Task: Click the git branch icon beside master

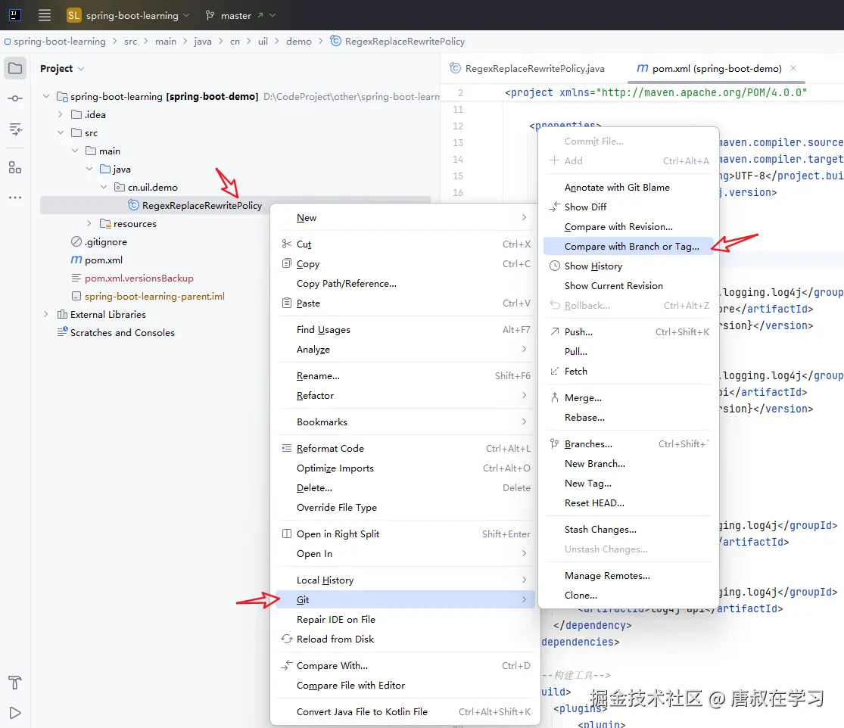Action: [210, 16]
